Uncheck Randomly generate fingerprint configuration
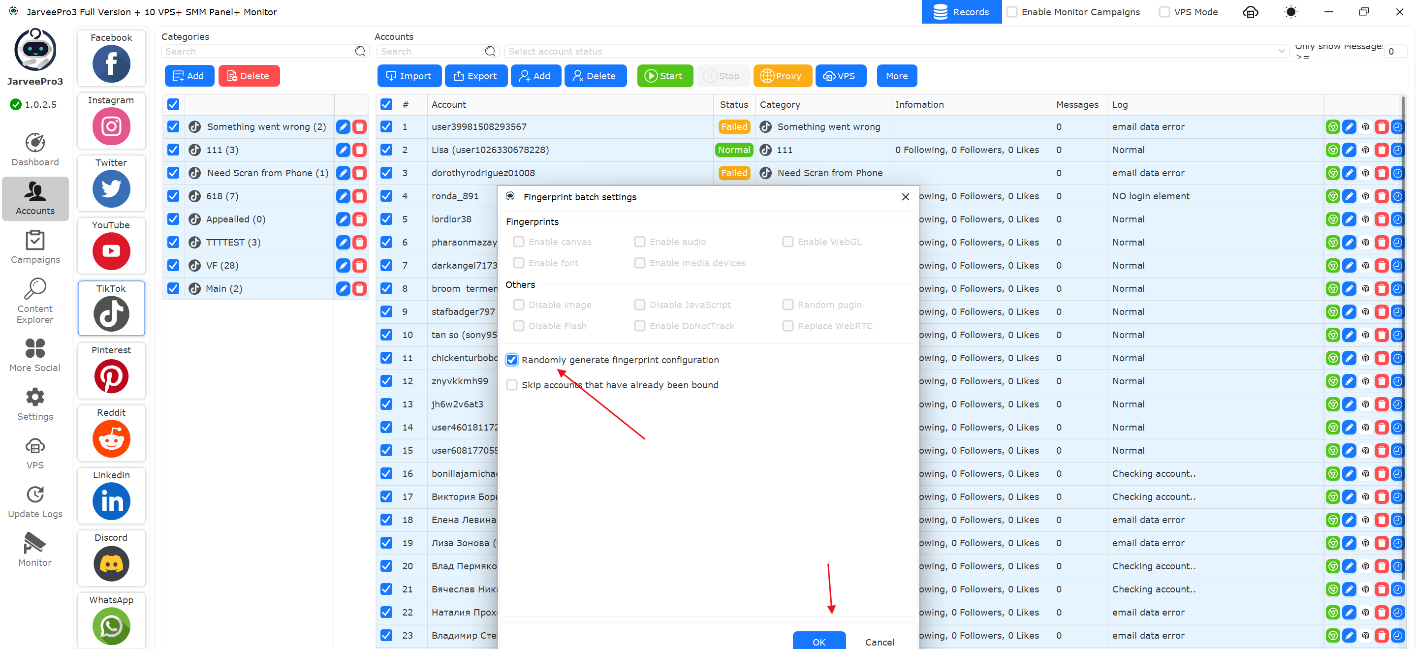The height and width of the screenshot is (649, 1416). coord(512,360)
